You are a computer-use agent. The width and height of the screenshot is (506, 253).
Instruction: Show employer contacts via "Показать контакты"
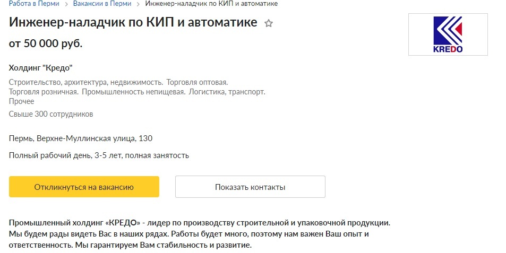(x=250, y=187)
